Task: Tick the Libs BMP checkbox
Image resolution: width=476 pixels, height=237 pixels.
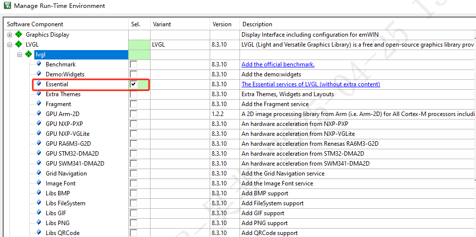Action: (x=133, y=193)
